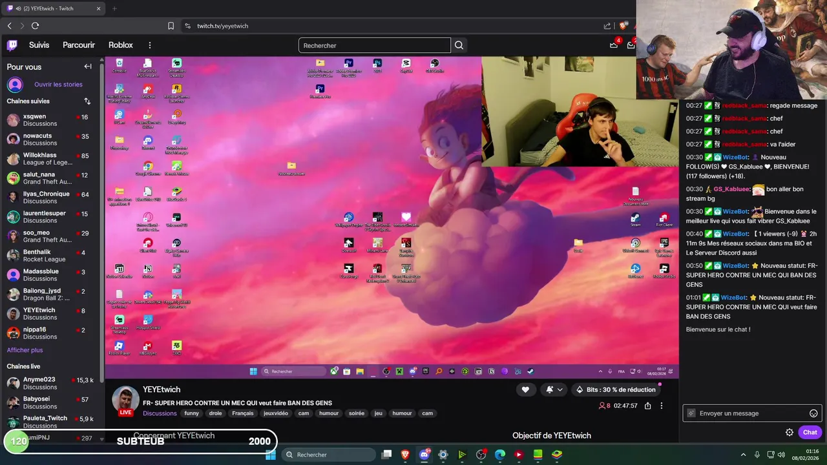Click the YEYEtwich channel name under video
This screenshot has height=465, width=827.
click(x=162, y=389)
